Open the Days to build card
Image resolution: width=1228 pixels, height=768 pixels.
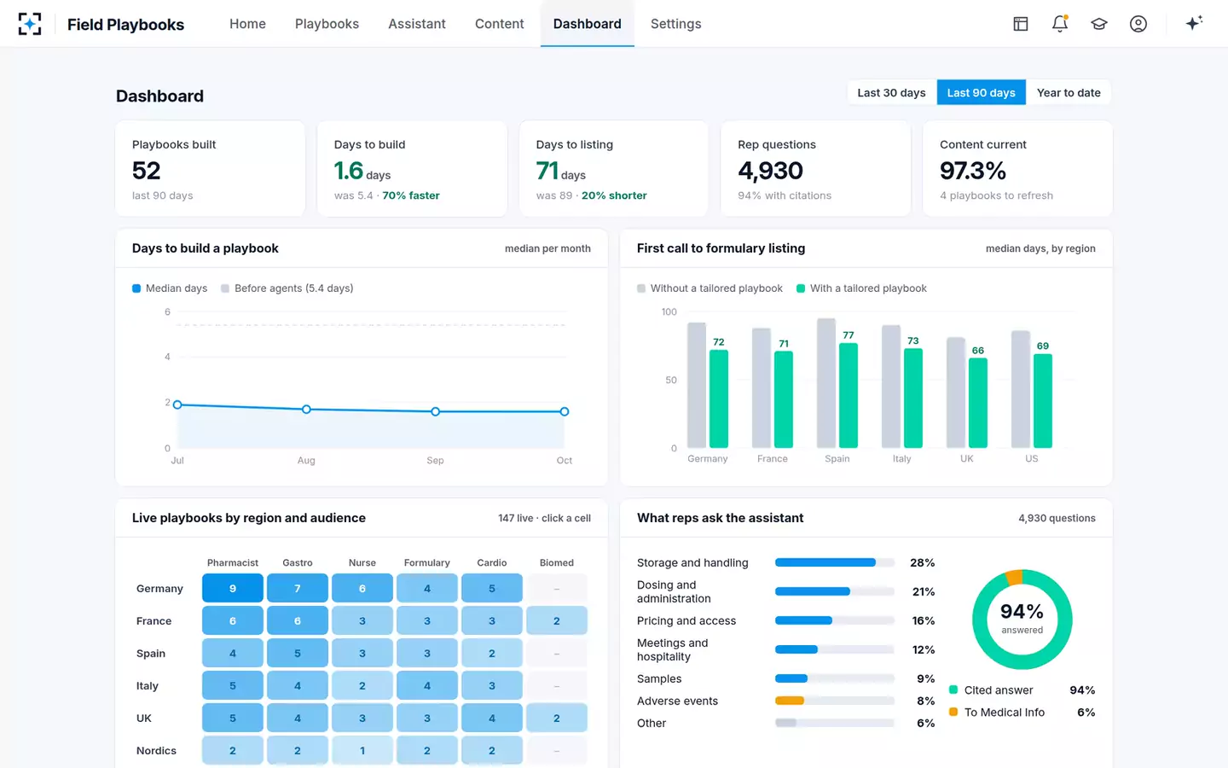coord(412,169)
